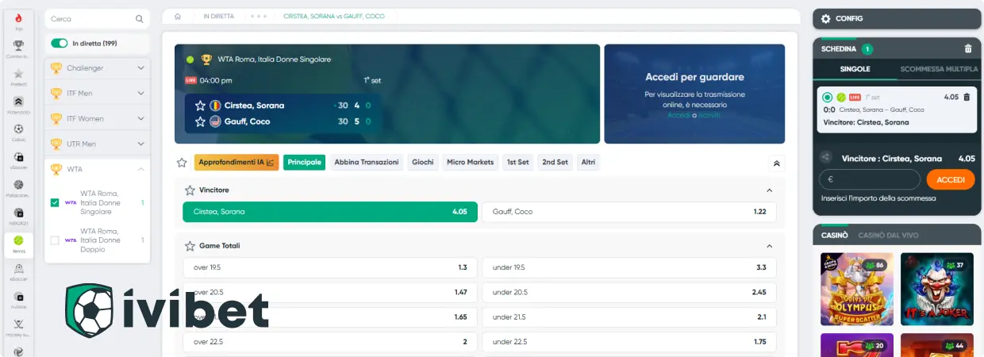
Task: Collapse all markets with double chevron
Action: pyautogui.click(x=776, y=163)
